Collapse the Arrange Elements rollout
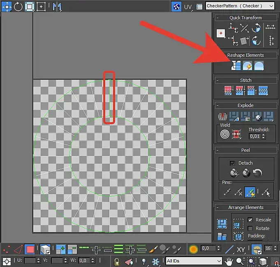 [x=218, y=207]
